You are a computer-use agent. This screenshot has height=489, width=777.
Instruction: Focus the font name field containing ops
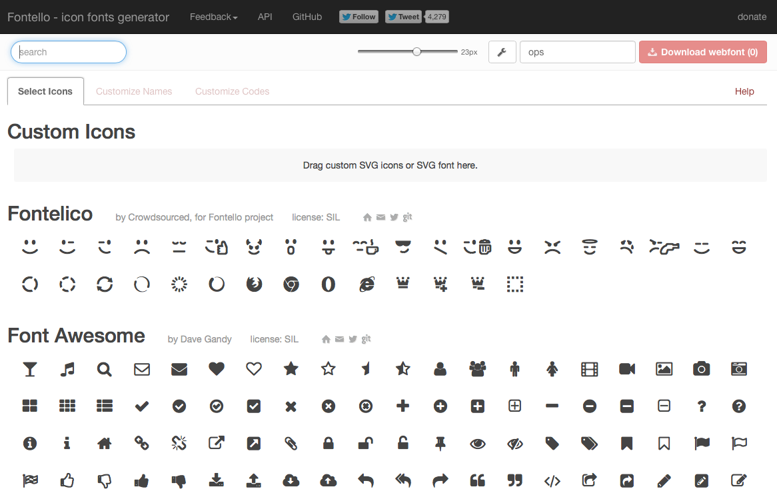click(577, 52)
